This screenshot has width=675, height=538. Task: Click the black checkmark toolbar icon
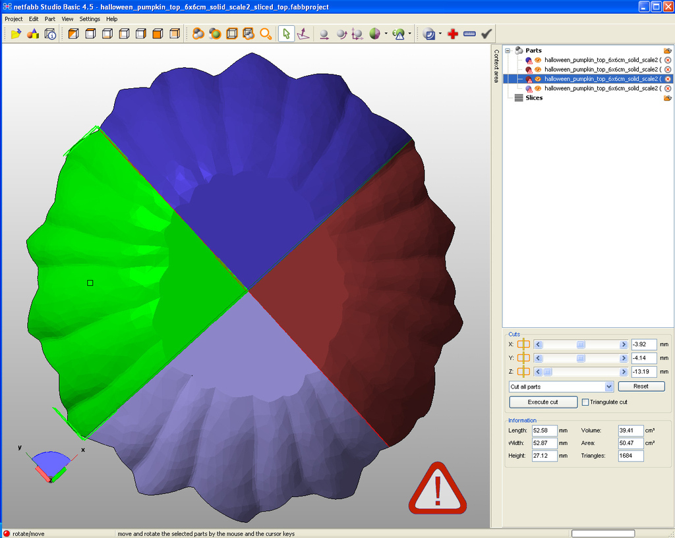pos(486,34)
